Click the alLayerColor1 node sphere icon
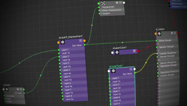 117,52
